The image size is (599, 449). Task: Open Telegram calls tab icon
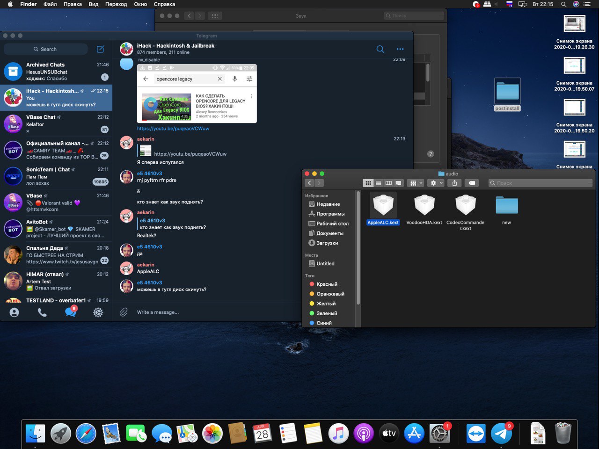(x=42, y=312)
